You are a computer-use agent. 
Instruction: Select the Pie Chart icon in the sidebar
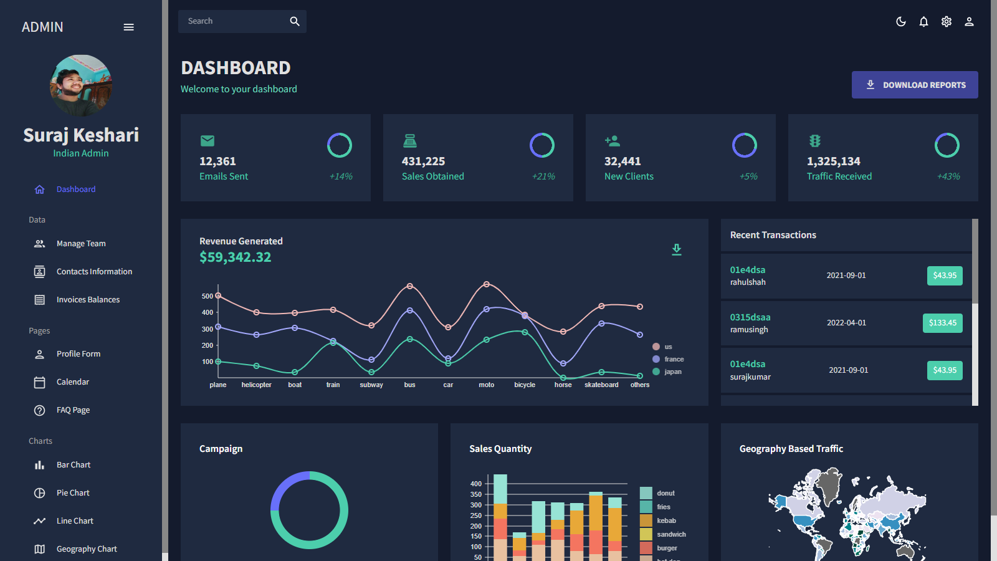coord(39,492)
